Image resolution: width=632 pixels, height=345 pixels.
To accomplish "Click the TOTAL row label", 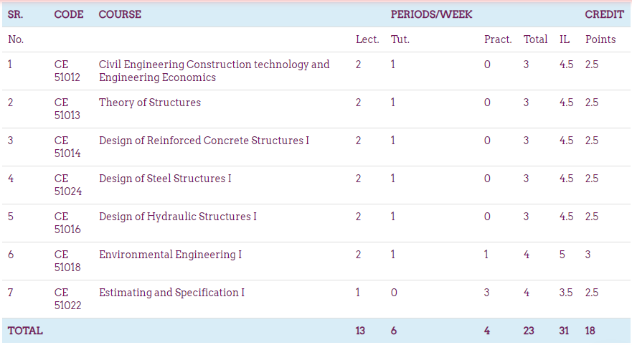I will click(x=25, y=331).
